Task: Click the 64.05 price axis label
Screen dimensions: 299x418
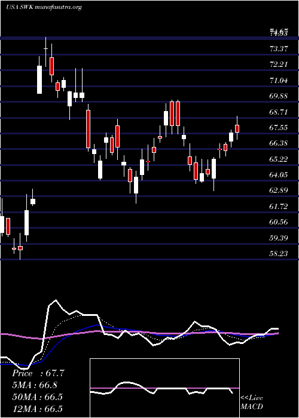Action: pyautogui.click(x=279, y=174)
